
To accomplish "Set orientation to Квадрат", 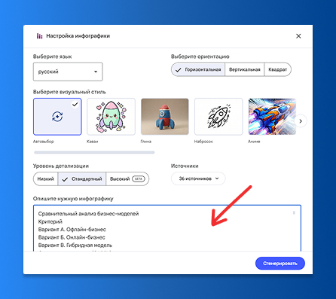I will (x=277, y=69).
